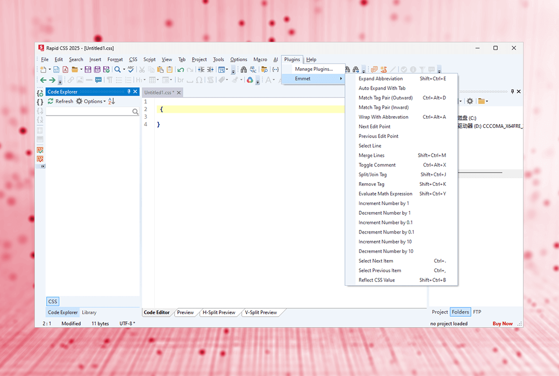Click the green Forward arrow

point(52,80)
